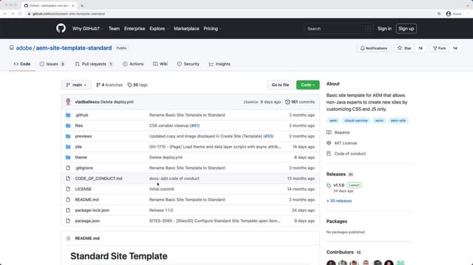View the stargazers count 19
This screenshot has width=473, height=265.
click(420, 48)
